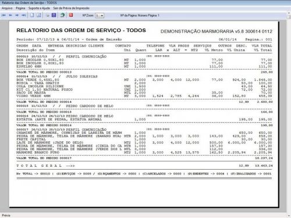Click order 000014 JULIO IGLESIAS row

tap(93, 76)
